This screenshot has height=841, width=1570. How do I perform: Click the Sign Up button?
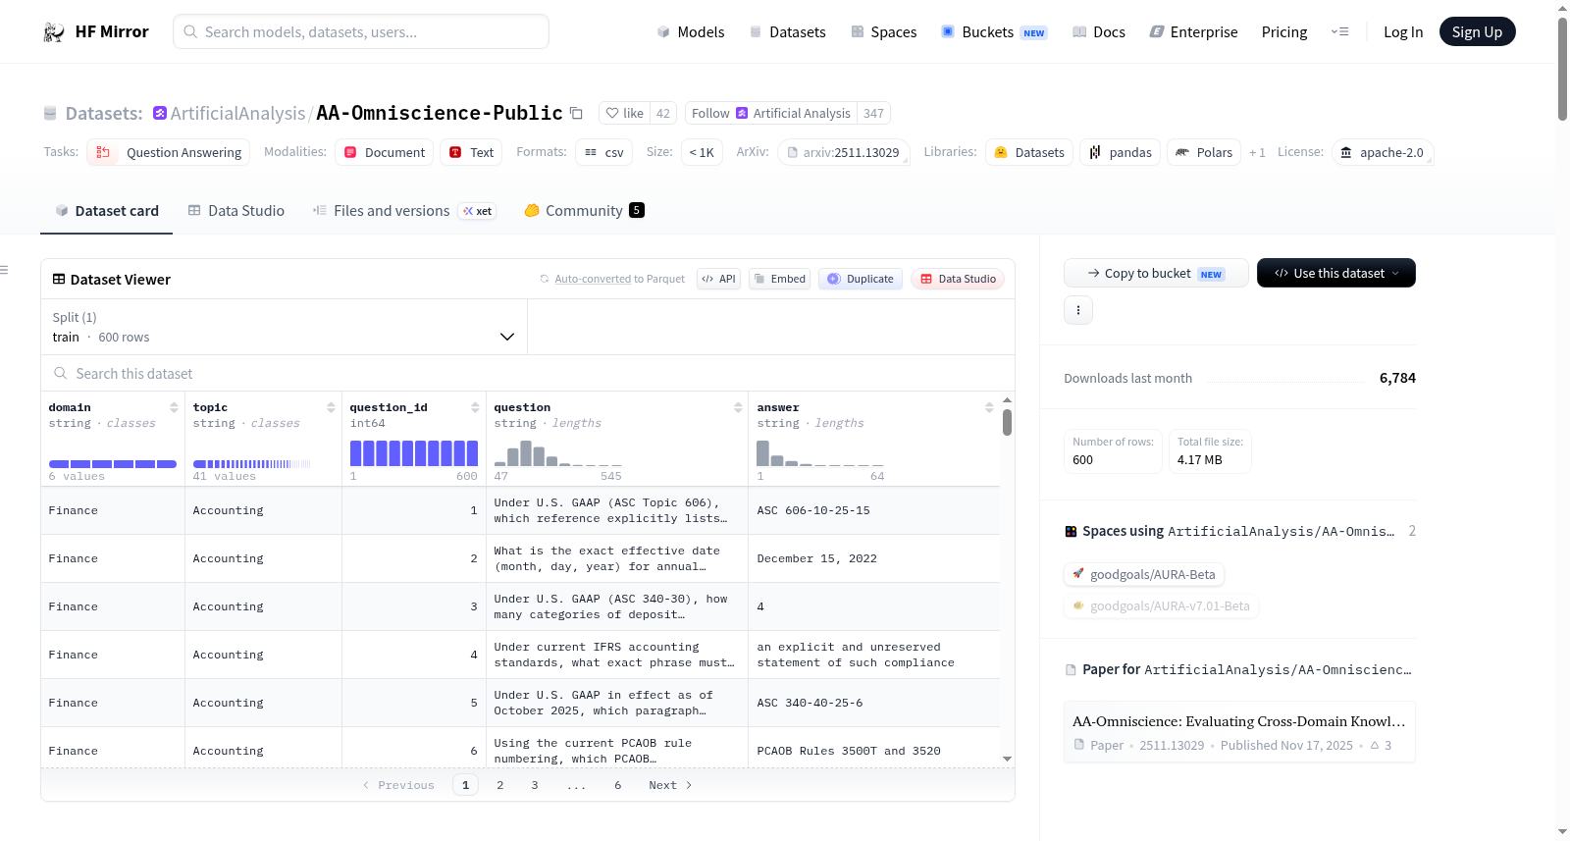1477,31
